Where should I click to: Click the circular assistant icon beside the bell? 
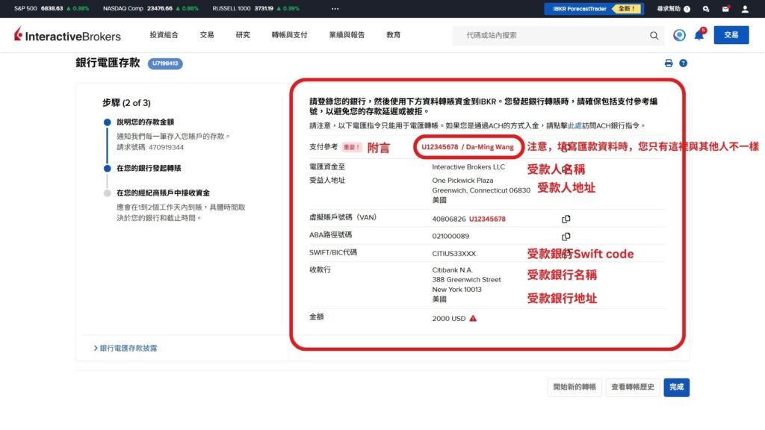click(679, 35)
